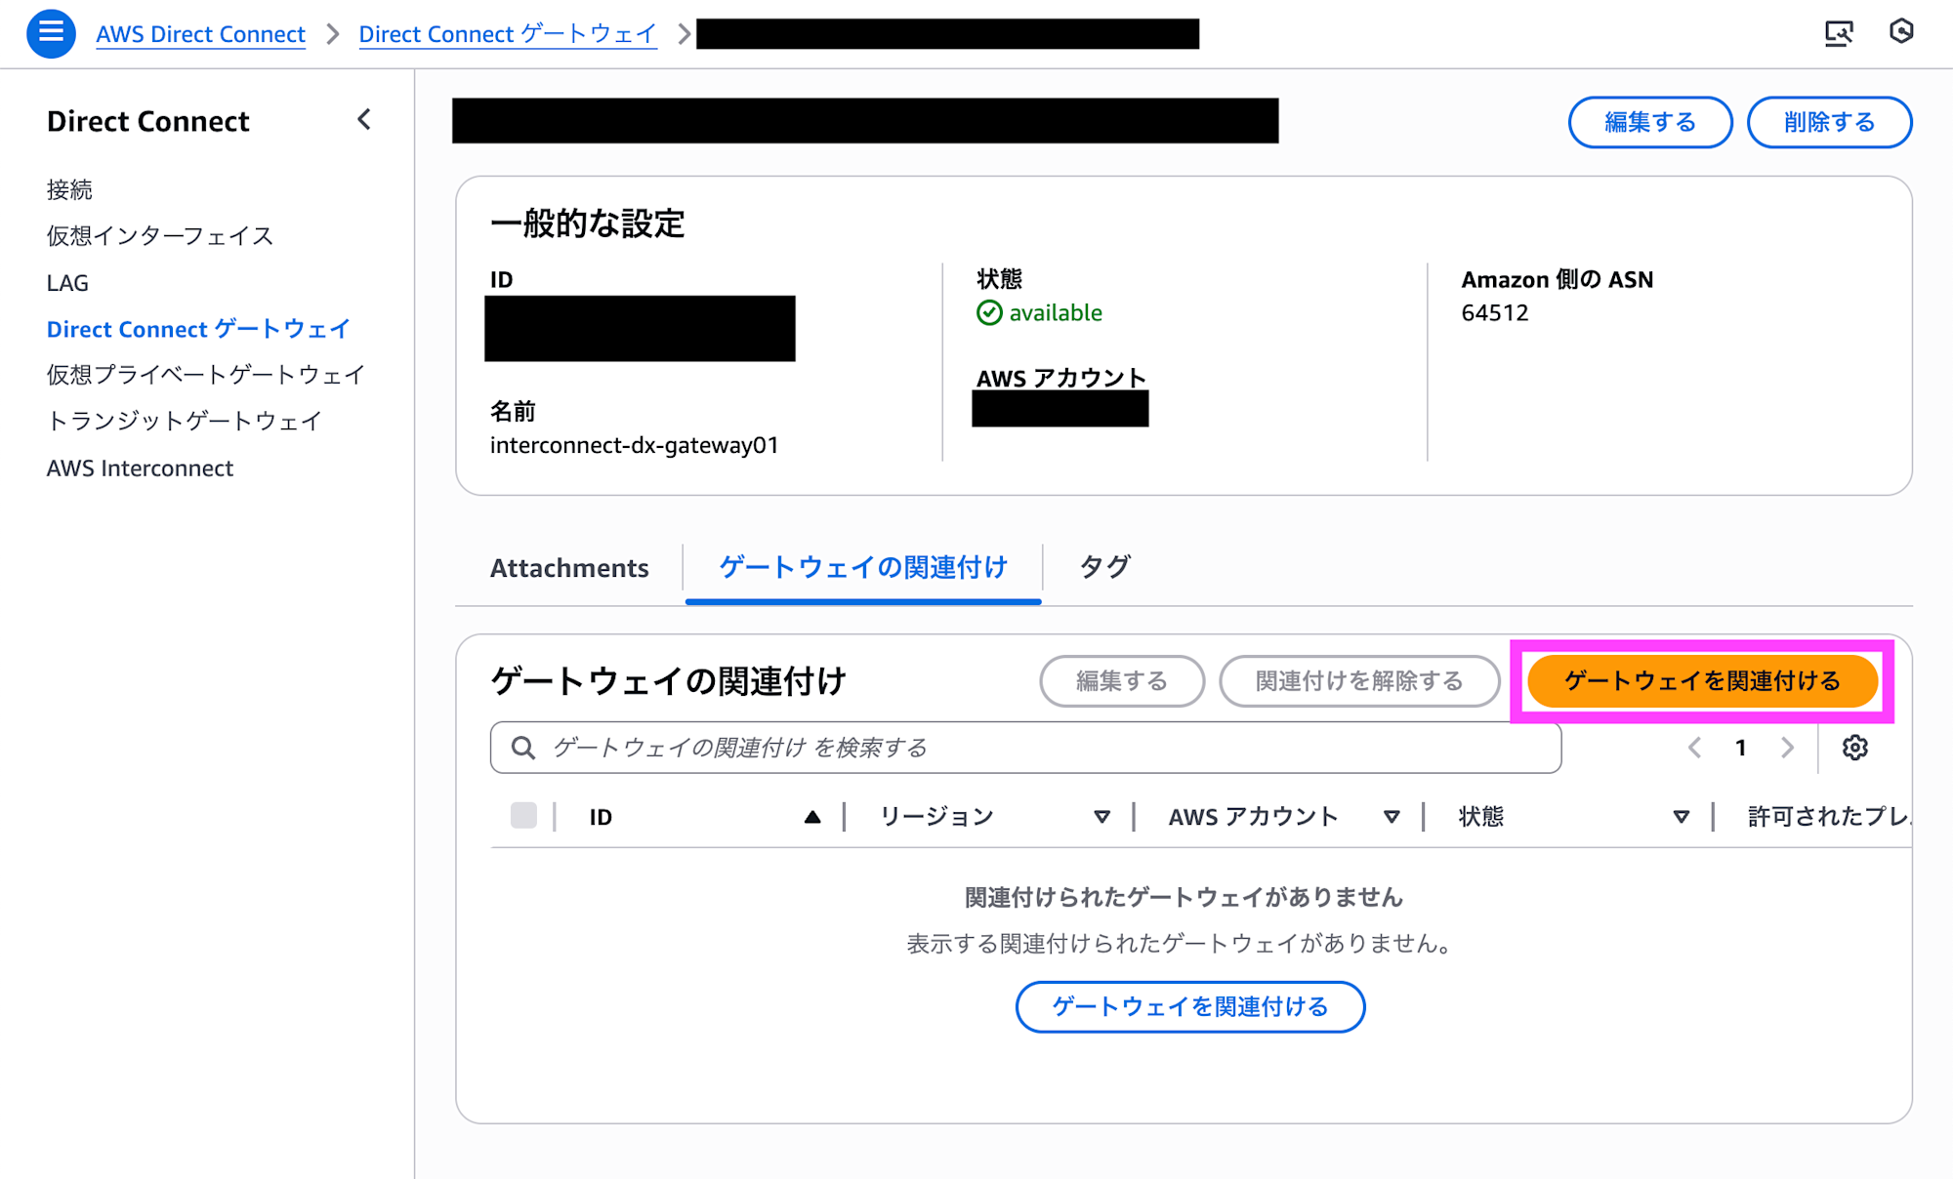This screenshot has height=1179, width=1953.
Task: Switch to the タグ tab
Action: tap(1103, 567)
